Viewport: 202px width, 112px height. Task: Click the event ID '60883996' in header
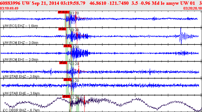click(10, 3)
